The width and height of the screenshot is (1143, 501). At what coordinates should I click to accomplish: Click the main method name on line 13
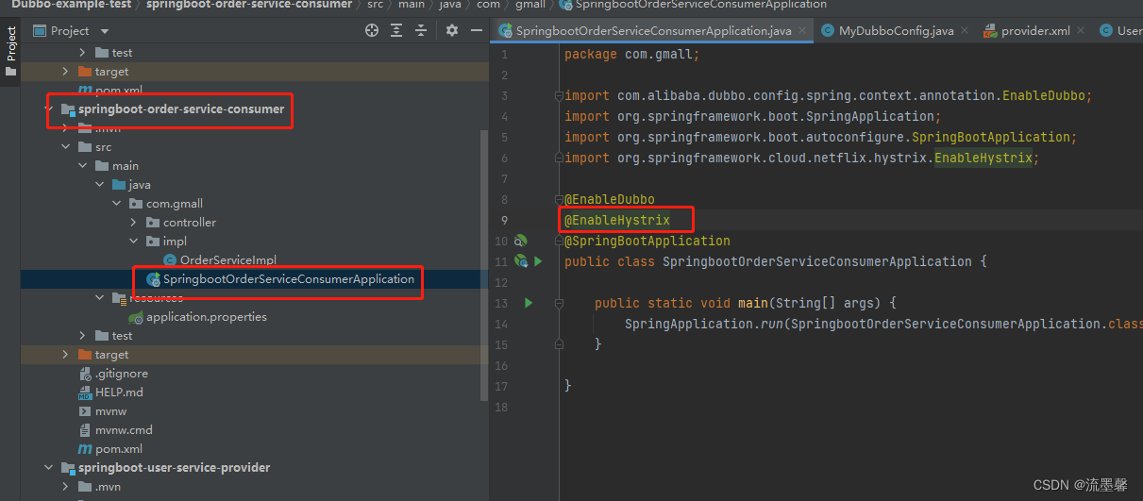tap(753, 303)
